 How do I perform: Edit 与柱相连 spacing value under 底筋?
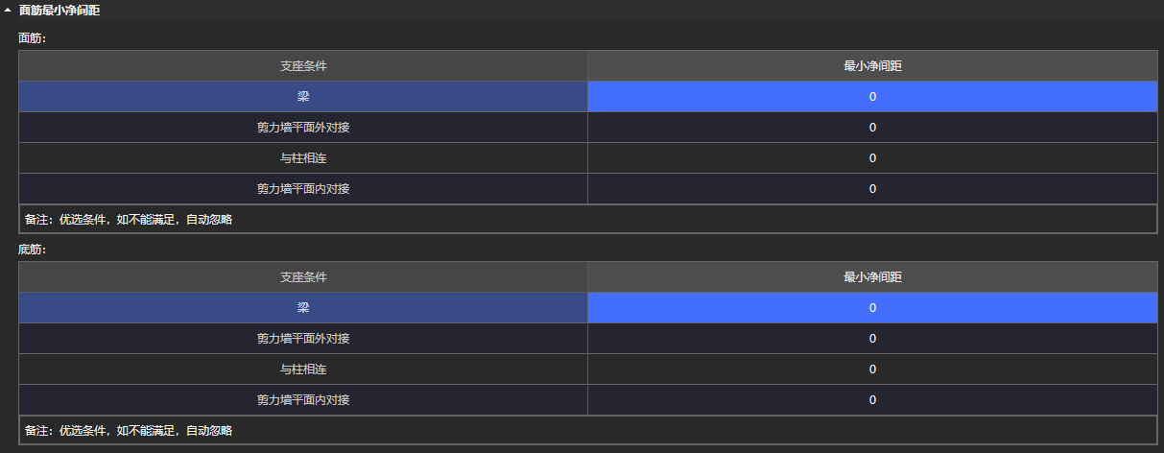click(x=872, y=370)
